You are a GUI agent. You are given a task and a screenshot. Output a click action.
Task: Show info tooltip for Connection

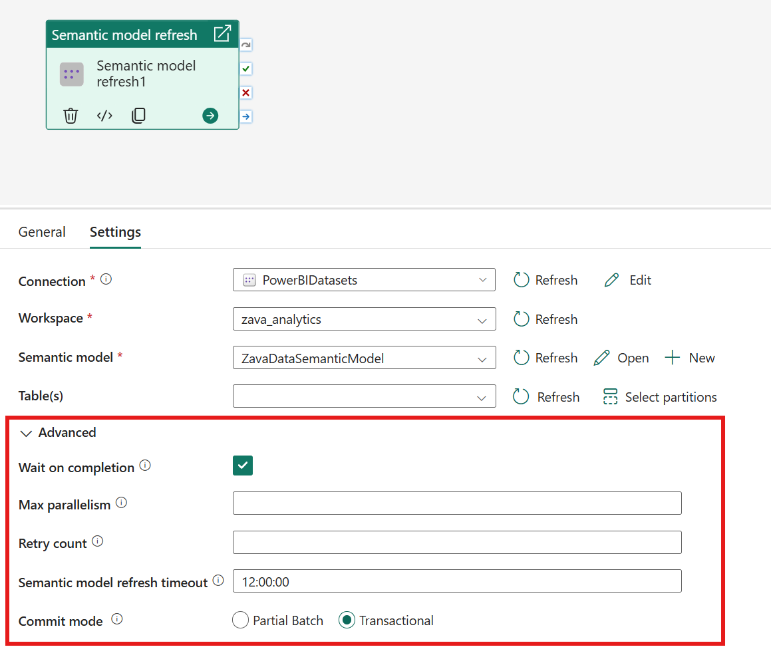pos(106,279)
